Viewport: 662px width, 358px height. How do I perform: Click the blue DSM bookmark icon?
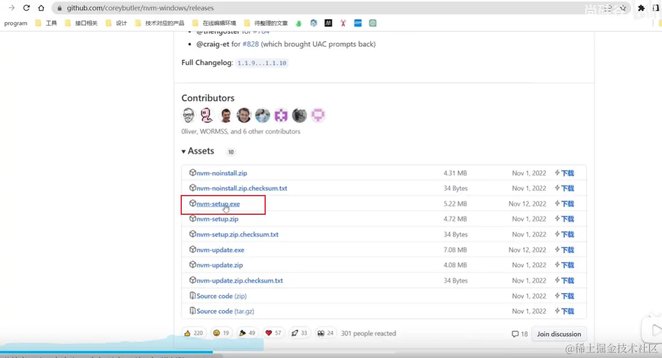coord(358,23)
